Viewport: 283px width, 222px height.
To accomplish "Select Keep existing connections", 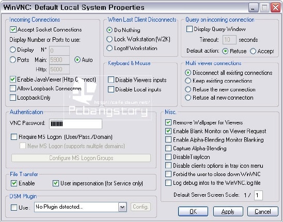I will click(x=188, y=81).
